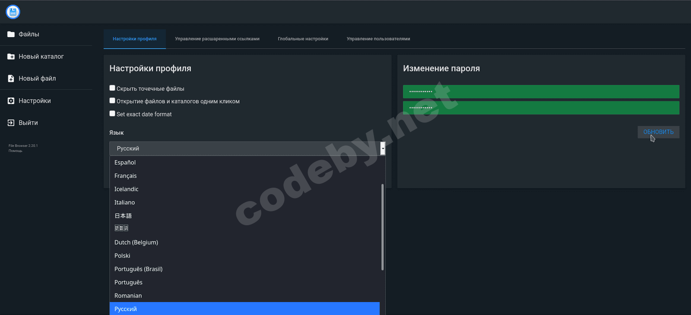Click the ОБНОВИТЬ password button

(659, 132)
